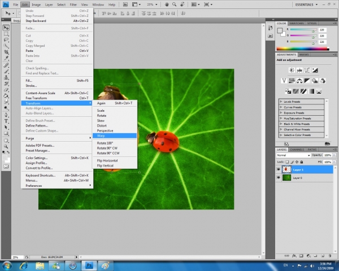Viewport: 339px width, 271px height.
Task: Reset default foreground/background colors
Action: click(4, 152)
